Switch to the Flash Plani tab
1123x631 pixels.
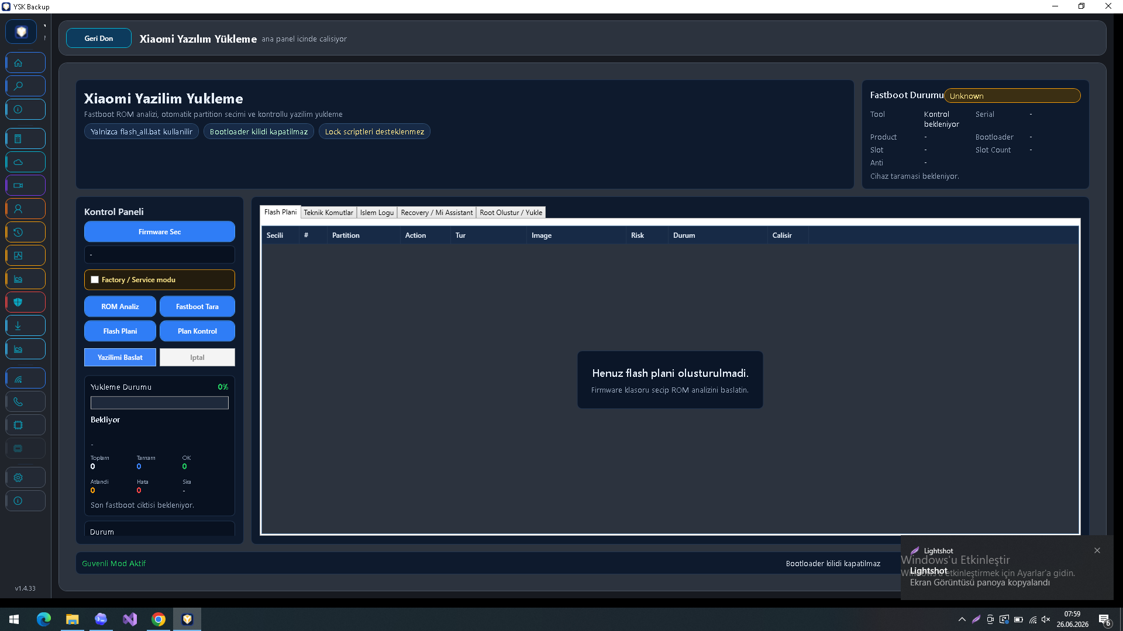(280, 212)
